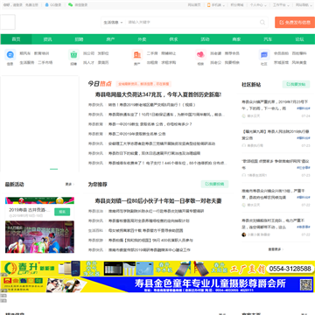Open the 生活信息 search category dropdown
Image resolution: width=315 pixels, height=315 pixels.
click(113, 22)
